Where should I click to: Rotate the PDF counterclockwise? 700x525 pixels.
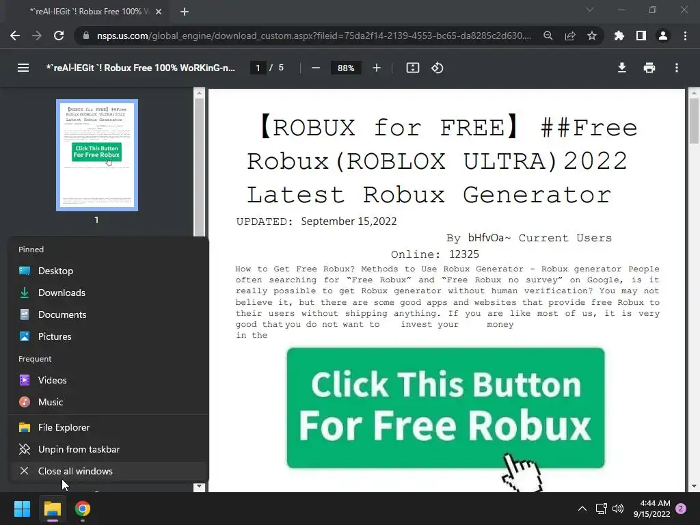437,68
